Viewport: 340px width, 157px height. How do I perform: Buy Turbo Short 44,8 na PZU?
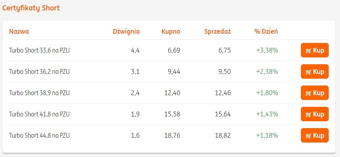(x=315, y=135)
